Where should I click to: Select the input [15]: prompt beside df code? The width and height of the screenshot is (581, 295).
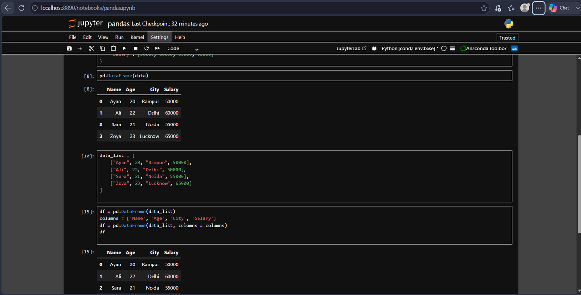coord(88,211)
